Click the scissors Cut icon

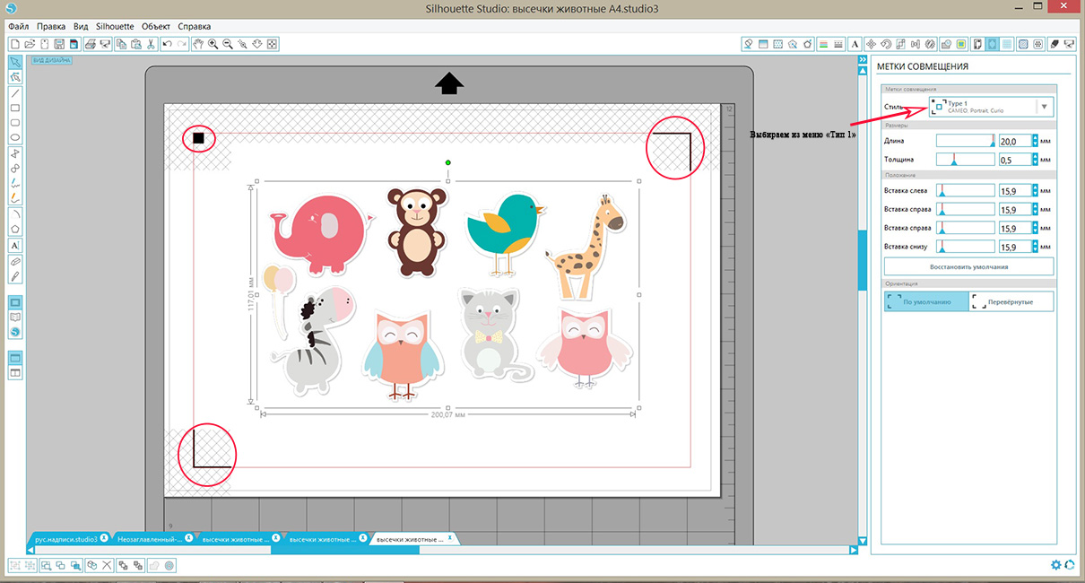pyautogui.click(x=151, y=44)
